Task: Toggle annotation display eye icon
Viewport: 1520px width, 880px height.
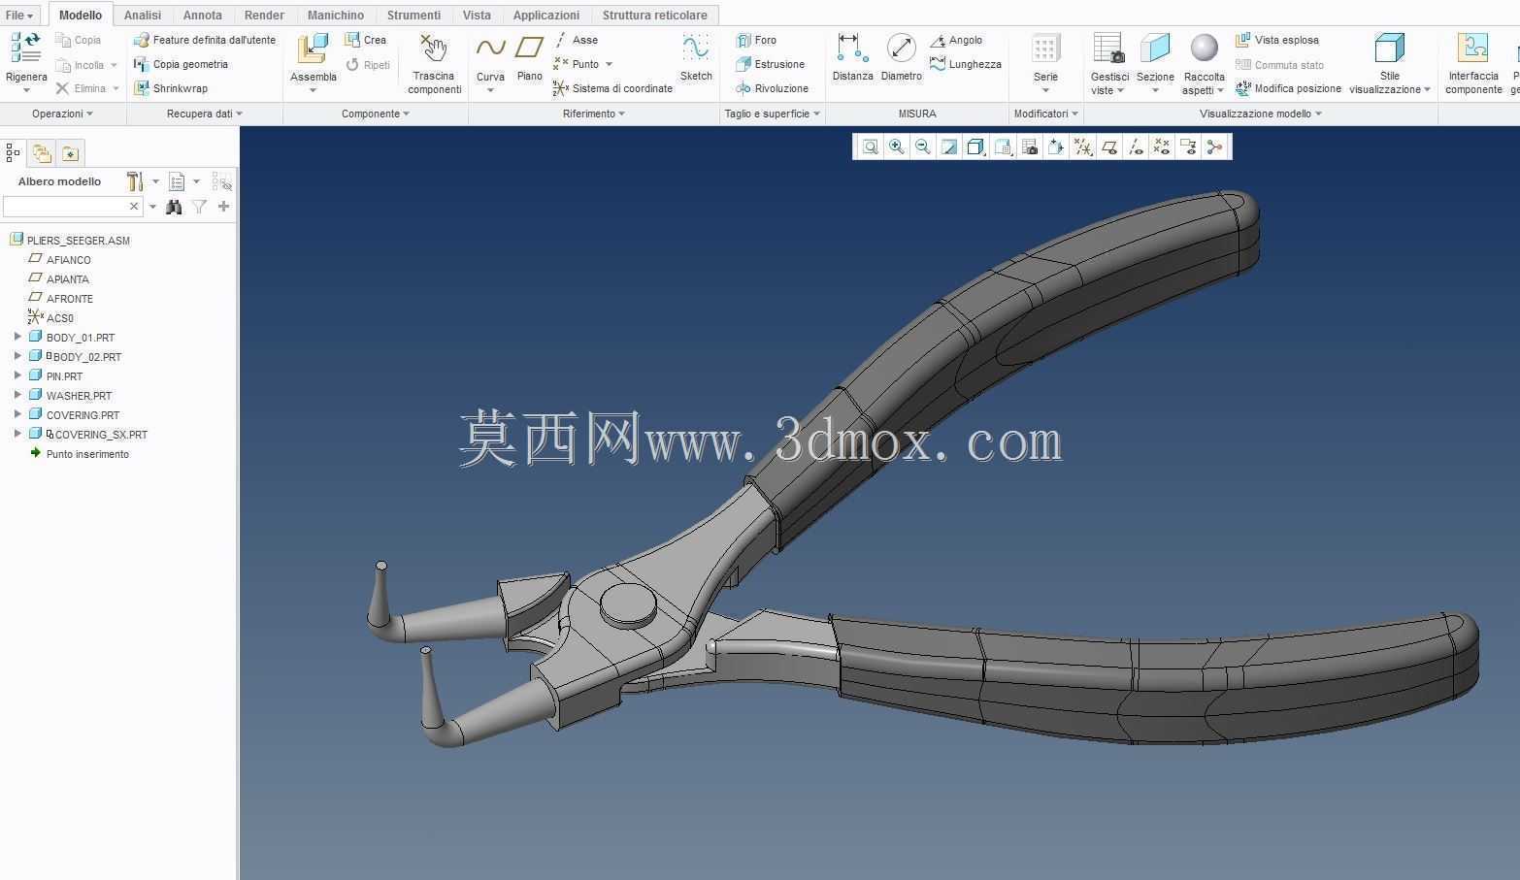Action: pyautogui.click(x=1188, y=147)
